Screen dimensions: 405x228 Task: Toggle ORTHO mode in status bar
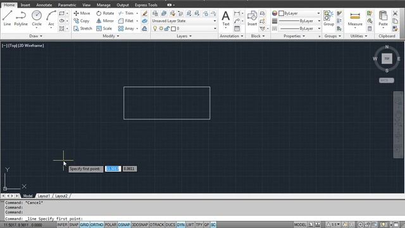(x=97, y=225)
